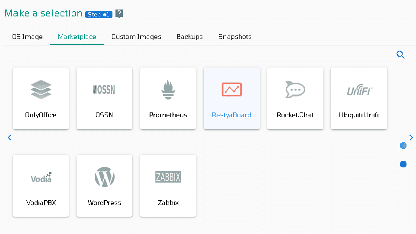Open the Snapshots tab
Image resolution: width=416 pixels, height=234 pixels.
click(x=235, y=37)
